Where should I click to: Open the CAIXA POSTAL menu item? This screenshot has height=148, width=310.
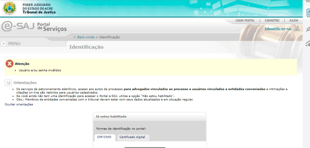(245, 20)
